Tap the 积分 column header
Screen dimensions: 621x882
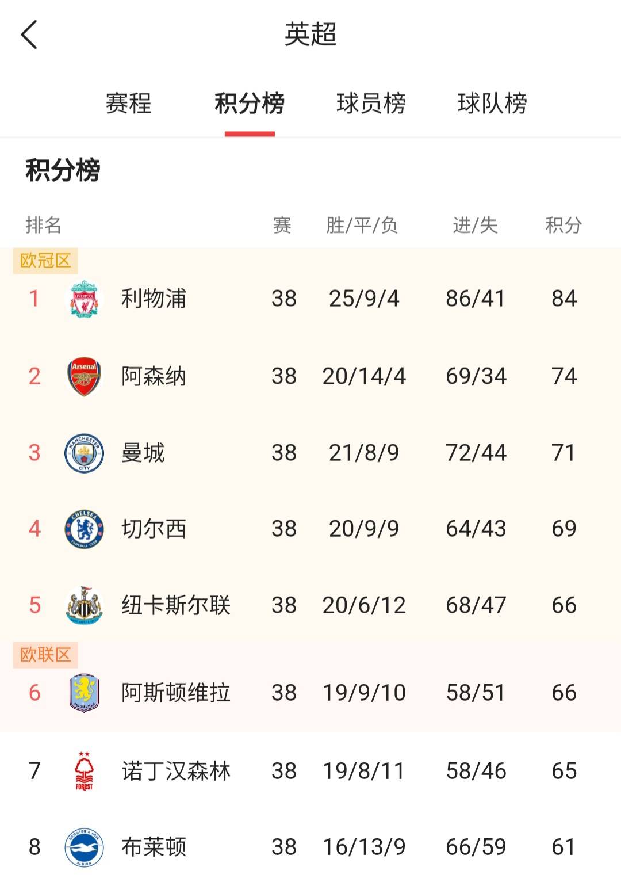(563, 225)
